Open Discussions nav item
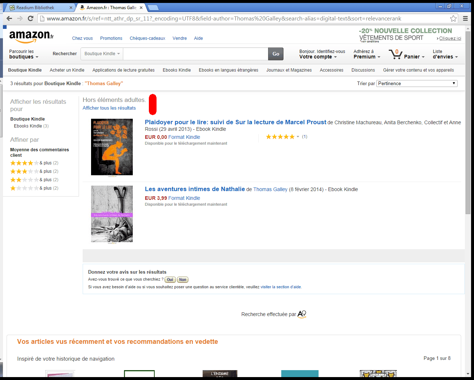 tap(363, 70)
